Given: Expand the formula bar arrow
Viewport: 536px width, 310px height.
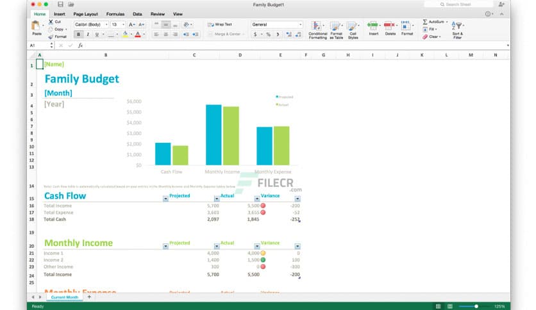Looking at the screenshot, I should pos(508,45).
